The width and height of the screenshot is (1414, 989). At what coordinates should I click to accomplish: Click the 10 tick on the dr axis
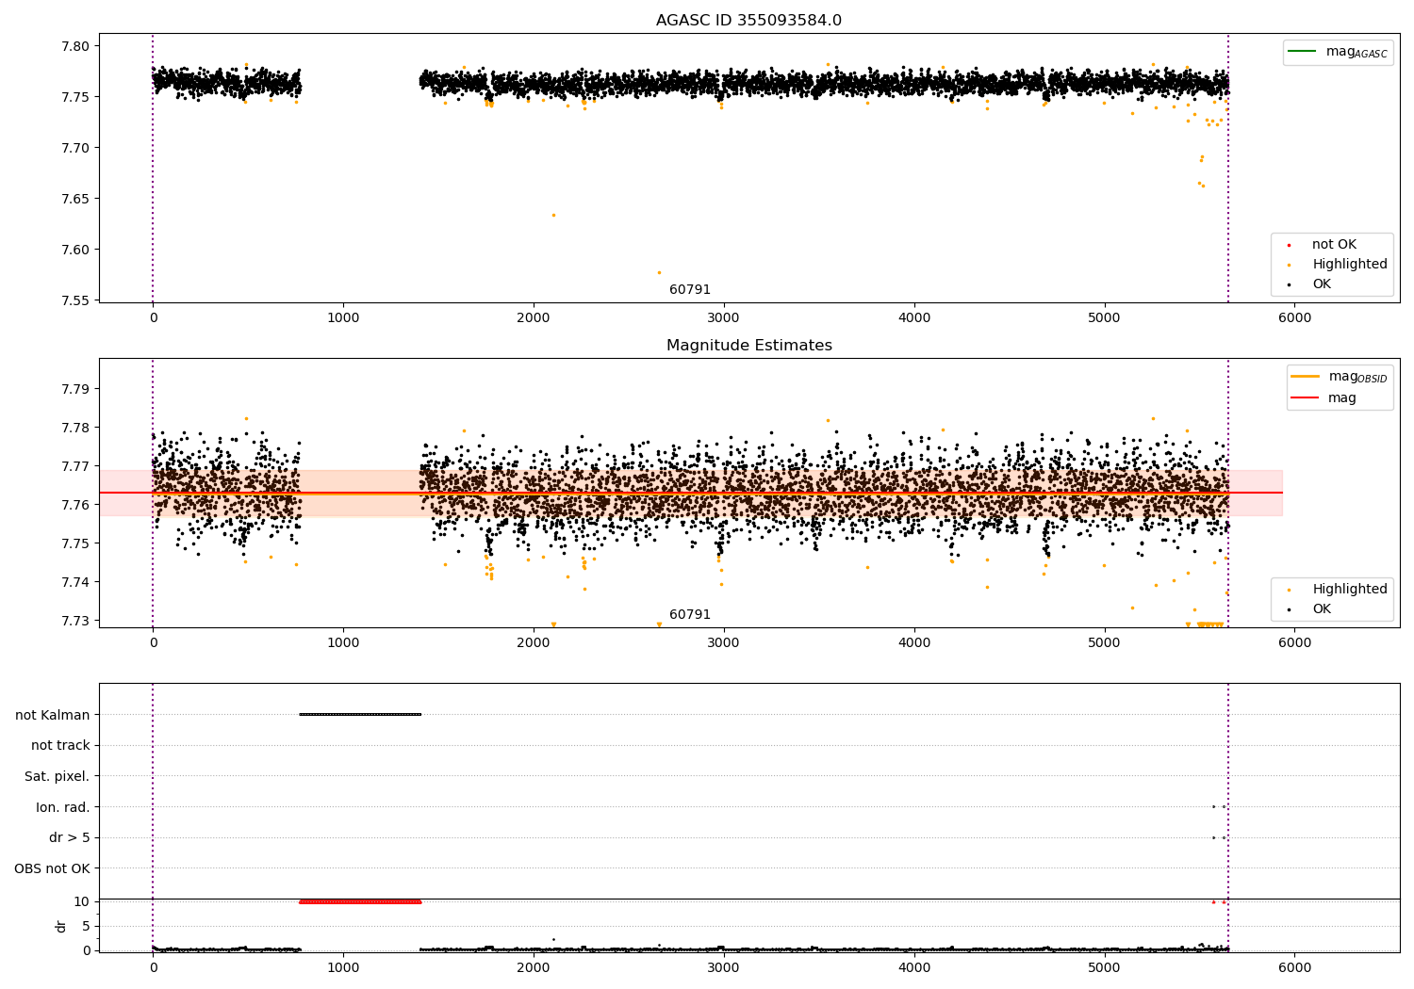[82, 901]
